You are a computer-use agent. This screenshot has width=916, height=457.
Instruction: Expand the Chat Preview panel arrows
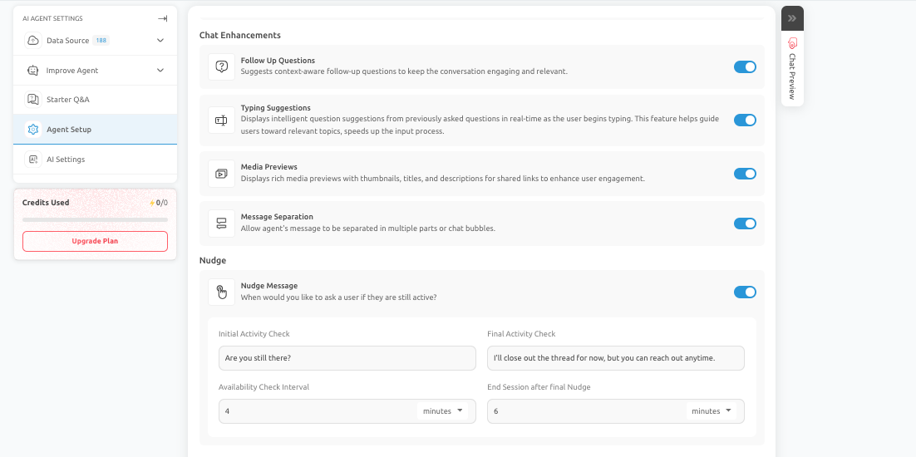(792, 17)
